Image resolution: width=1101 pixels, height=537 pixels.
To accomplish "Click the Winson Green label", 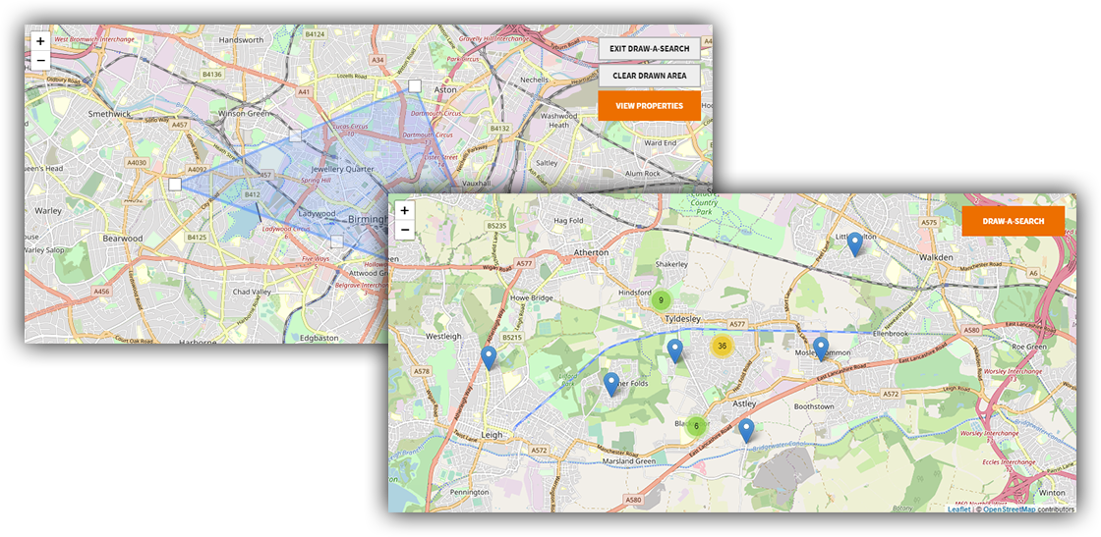I will (242, 113).
